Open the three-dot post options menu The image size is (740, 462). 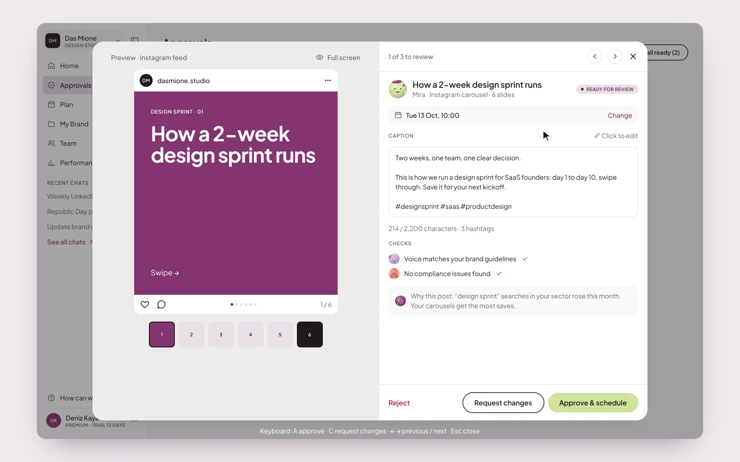[x=328, y=80]
